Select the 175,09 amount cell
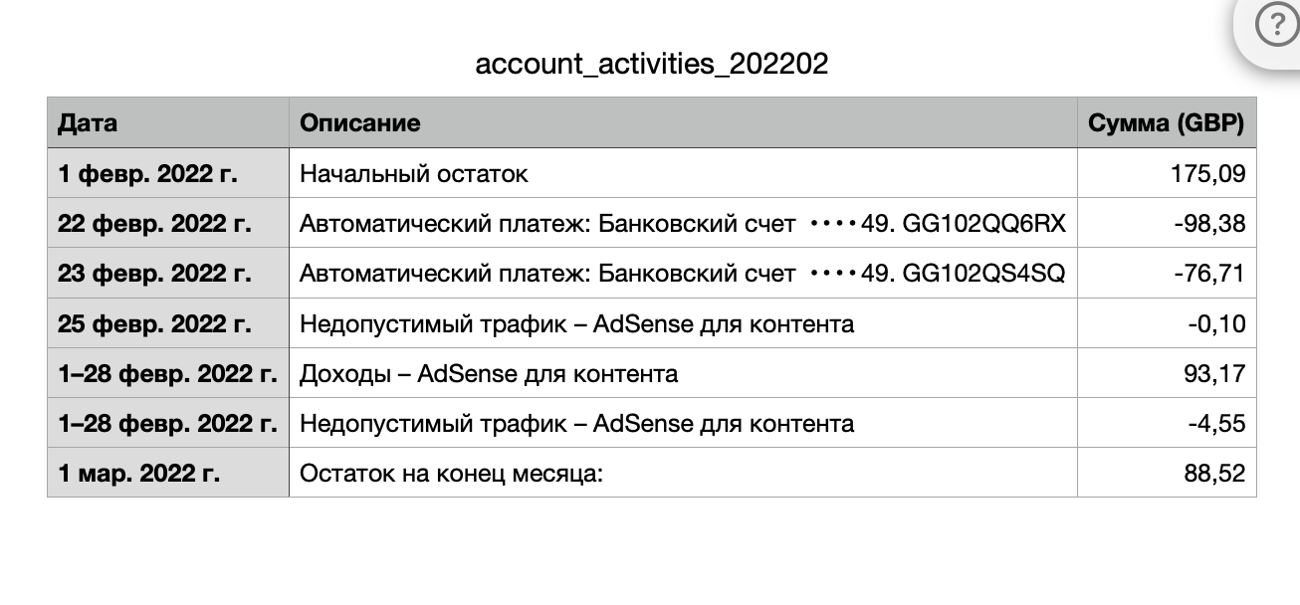Image resolution: width=1300 pixels, height=605 pixels. pos(1167,173)
